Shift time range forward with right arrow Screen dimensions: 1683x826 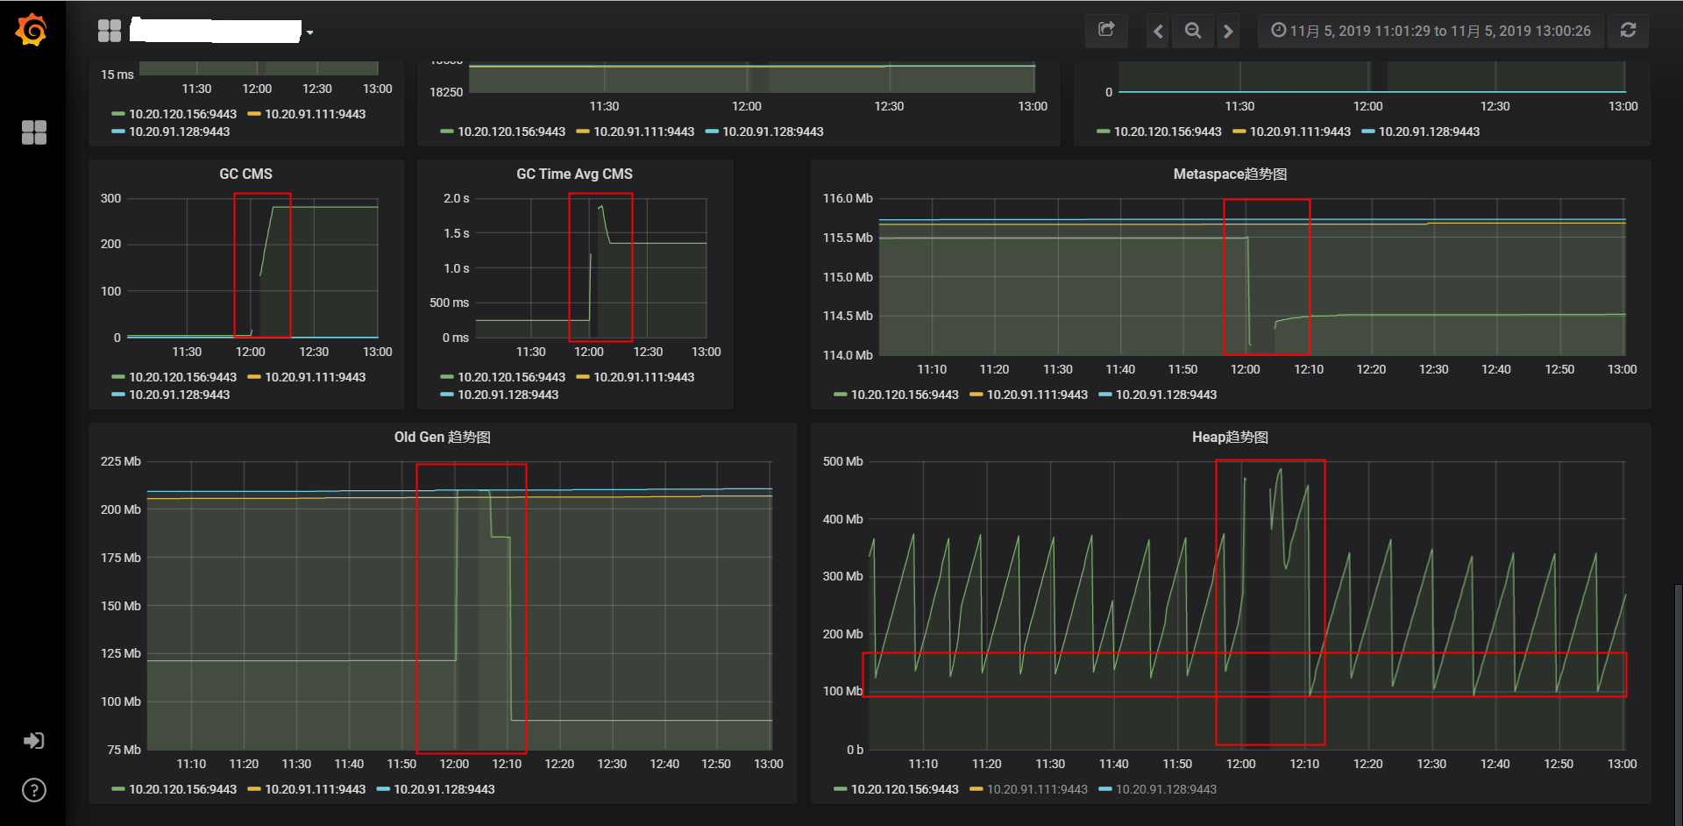pos(1228,31)
